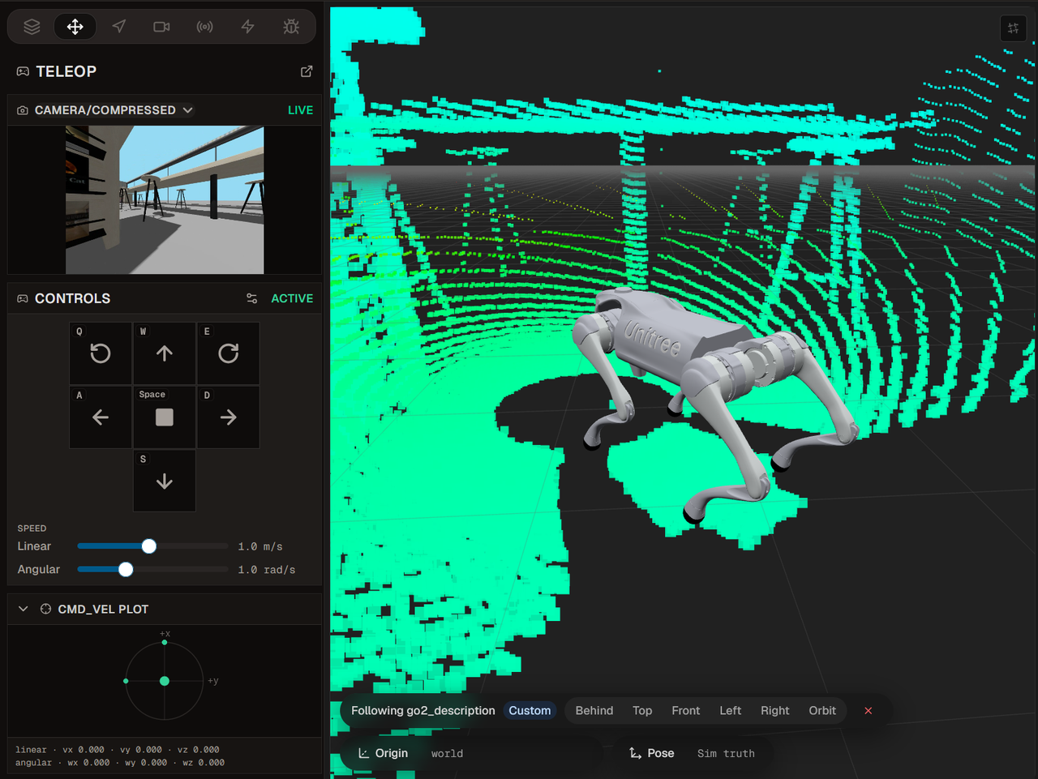This screenshot has height=779, width=1038.
Task: Pop out the TELEOP panel
Action: (x=307, y=71)
